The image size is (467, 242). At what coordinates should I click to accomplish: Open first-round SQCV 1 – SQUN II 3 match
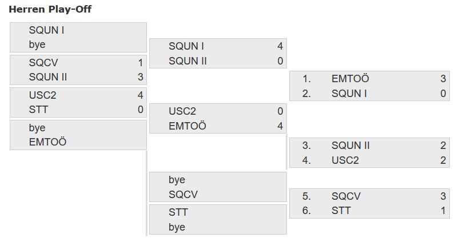coord(78,70)
